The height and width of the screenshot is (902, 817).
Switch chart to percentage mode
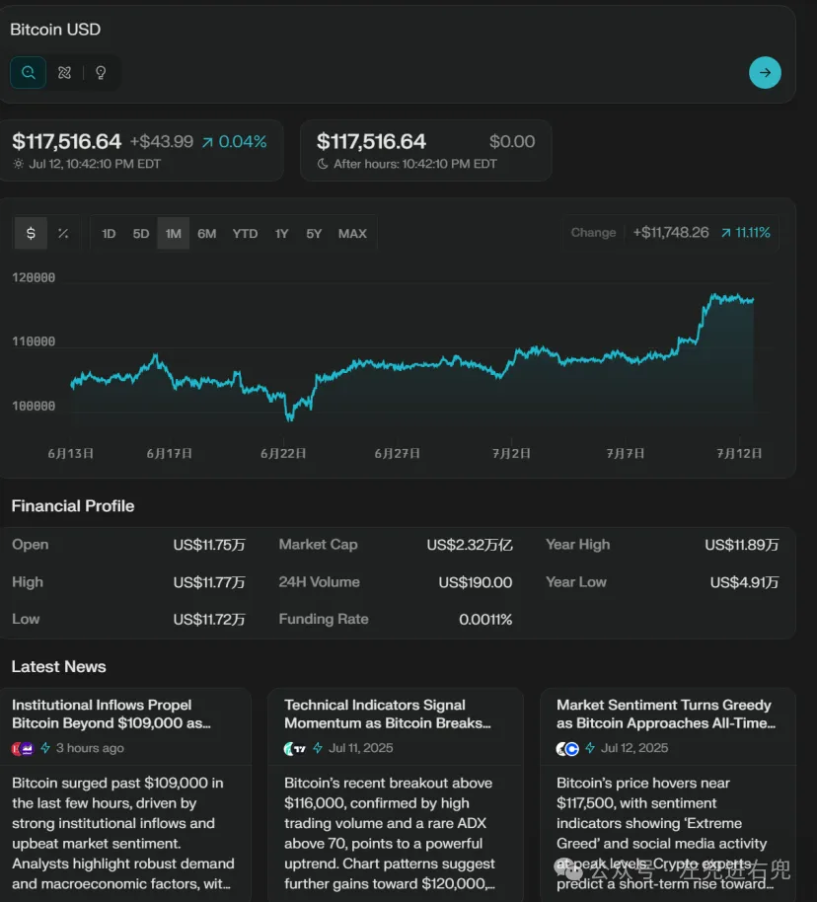(x=63, y=234)
